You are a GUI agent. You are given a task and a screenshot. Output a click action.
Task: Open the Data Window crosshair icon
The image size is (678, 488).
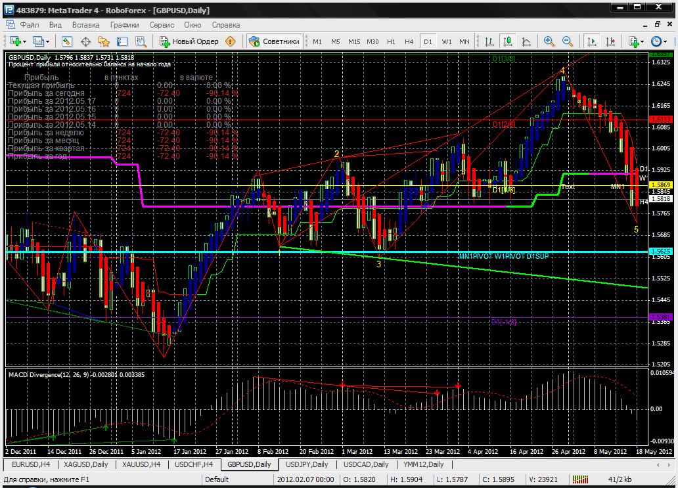(85, 41)
